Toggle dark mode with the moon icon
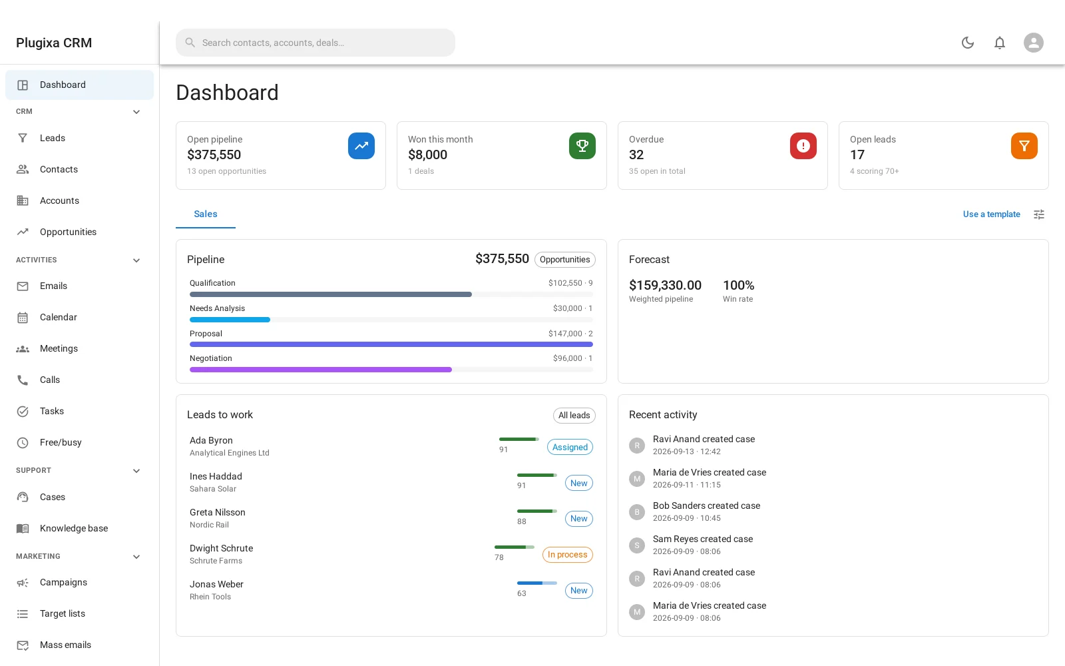 [968, 43]
